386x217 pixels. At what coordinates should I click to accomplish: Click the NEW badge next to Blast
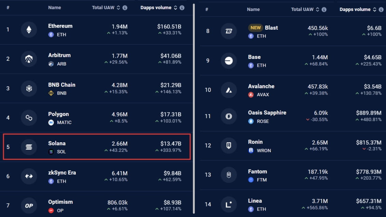pyautogui.click(x=255, y=28)
